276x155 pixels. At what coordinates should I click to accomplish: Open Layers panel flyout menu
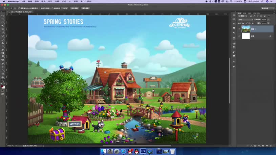tap(274, 13)
